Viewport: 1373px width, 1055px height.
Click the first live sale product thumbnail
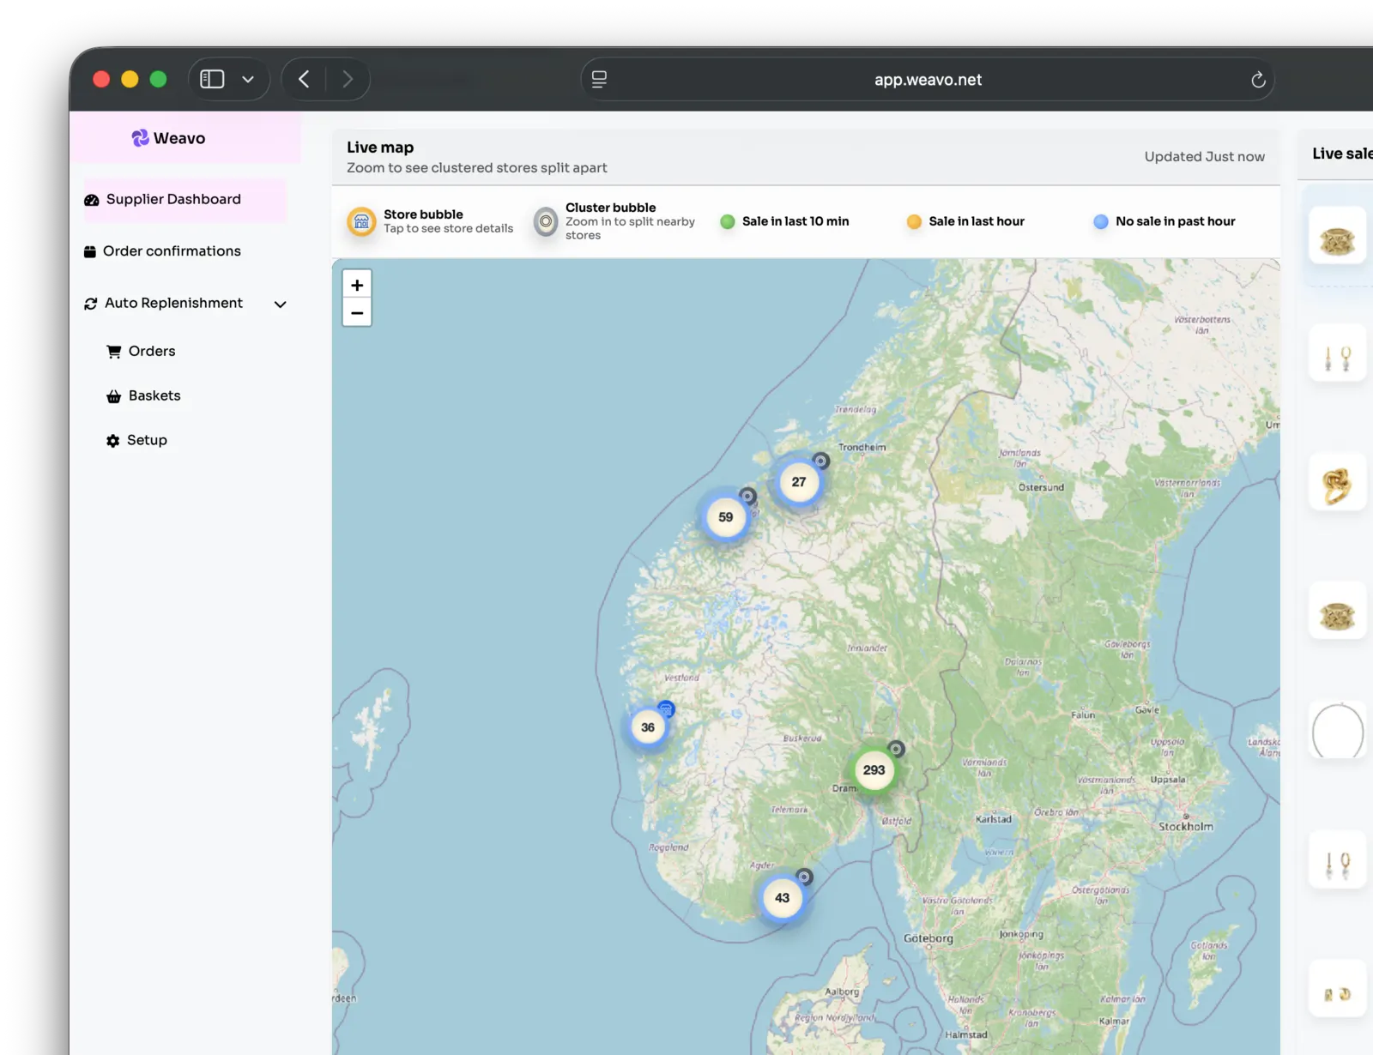click(x=1337, y=236)
